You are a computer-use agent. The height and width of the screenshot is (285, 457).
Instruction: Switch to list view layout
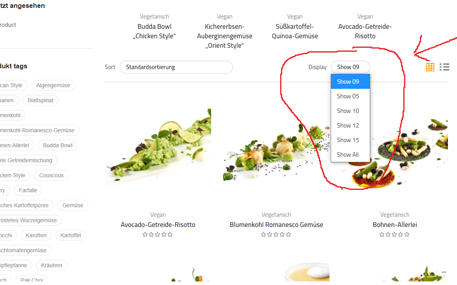point(444,67)
